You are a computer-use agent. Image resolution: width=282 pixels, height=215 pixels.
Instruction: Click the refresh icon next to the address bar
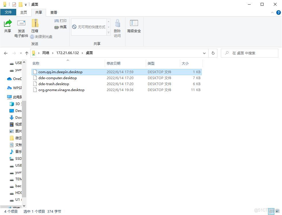click(x=213, y=53)
